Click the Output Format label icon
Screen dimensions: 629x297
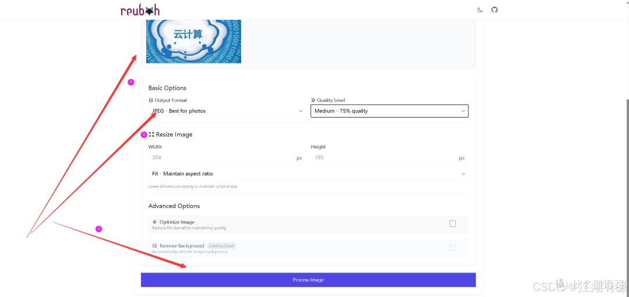pyautogui.click(x=151, y=100)
